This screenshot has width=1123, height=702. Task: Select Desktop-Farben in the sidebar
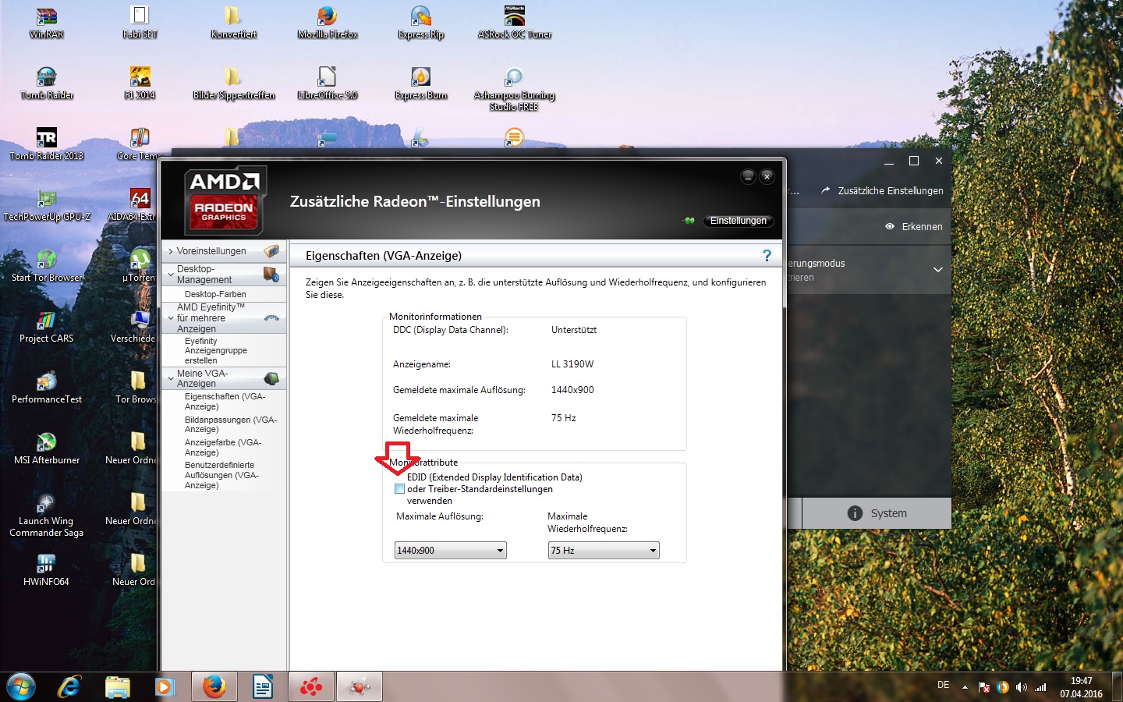[x=215, y=294]
